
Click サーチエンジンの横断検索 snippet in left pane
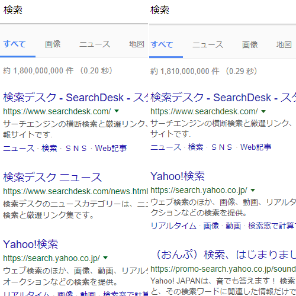[x=76, y=129]
